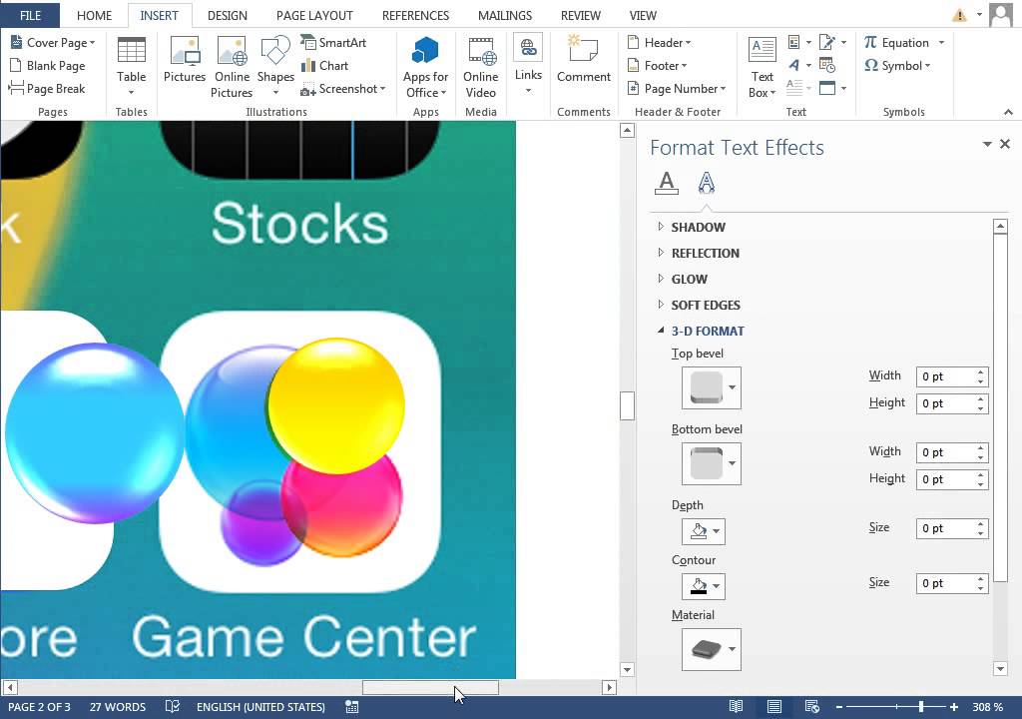
Task: Switch to Read Mode view
Action: 736,706
